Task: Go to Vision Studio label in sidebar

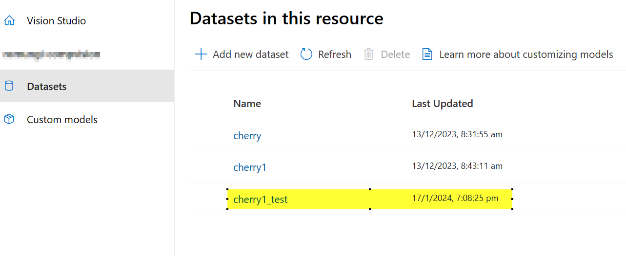Action: (56, 21)
